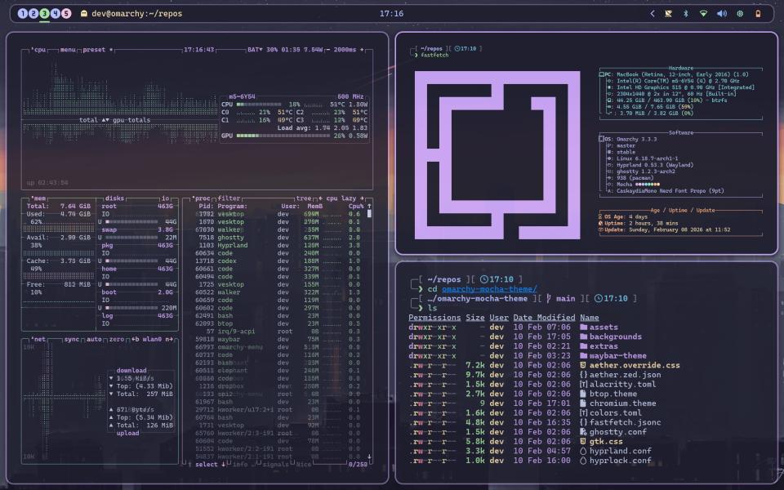The width and height of the screenshot is (784, 490).
Task: Click the braces icon beside fastfetch.jsonc
Action: click(583, 422)
